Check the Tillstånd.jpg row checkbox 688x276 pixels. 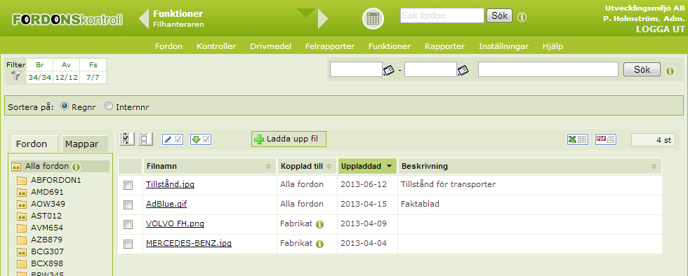tap(128, 186)
